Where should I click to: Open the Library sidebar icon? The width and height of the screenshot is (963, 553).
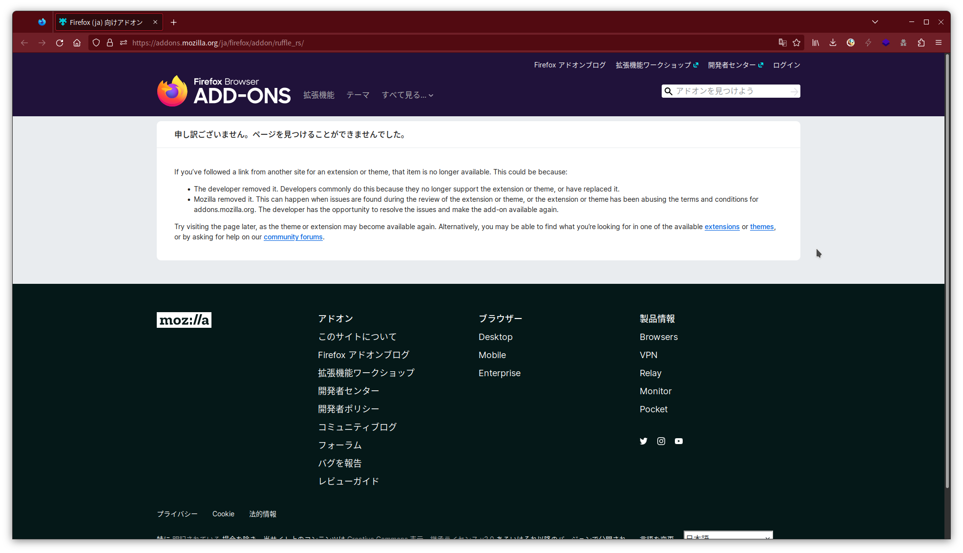point(815,43)
